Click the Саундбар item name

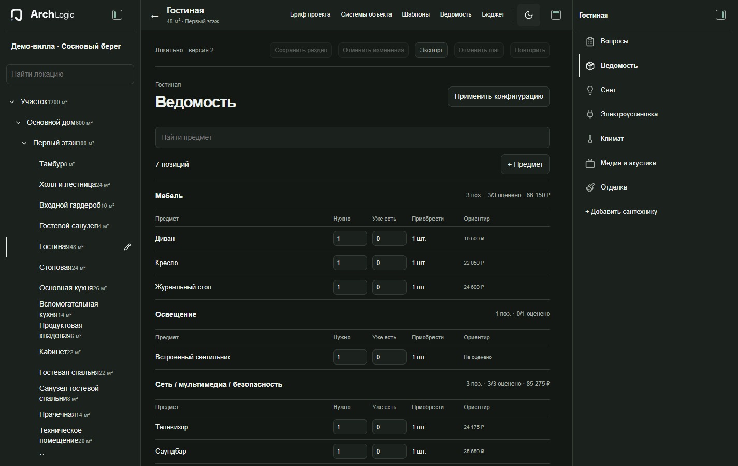pos(171,452)
